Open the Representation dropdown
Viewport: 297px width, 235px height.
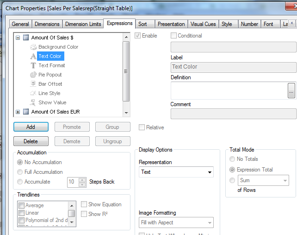click(176, 172)
